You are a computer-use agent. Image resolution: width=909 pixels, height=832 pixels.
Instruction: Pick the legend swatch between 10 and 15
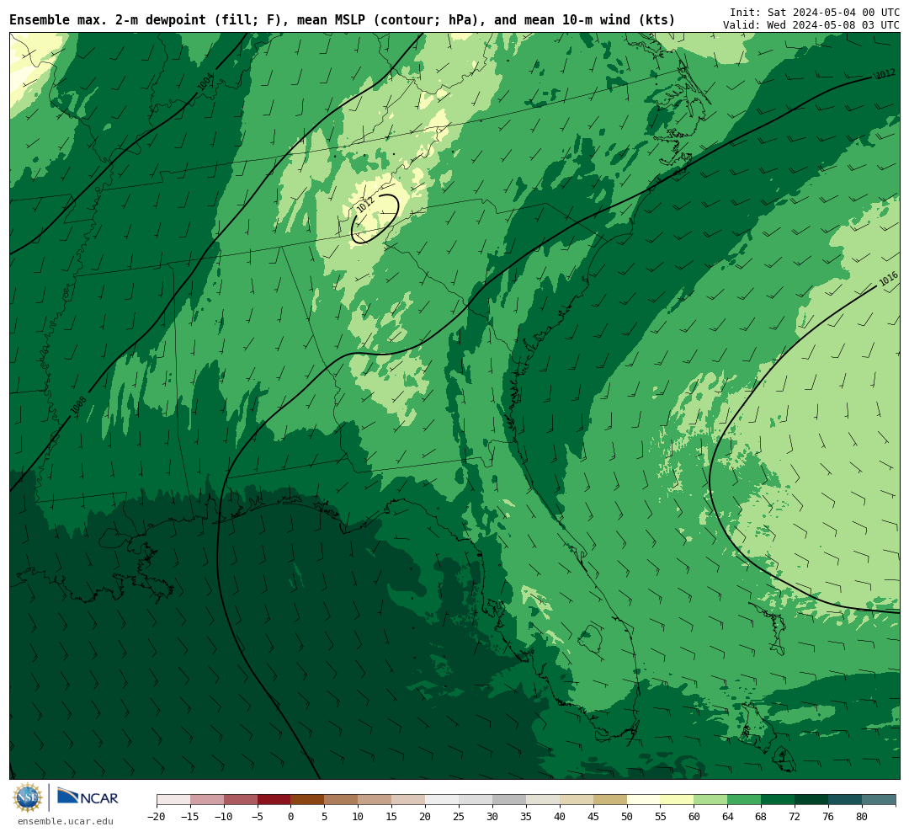pos(375,800)
